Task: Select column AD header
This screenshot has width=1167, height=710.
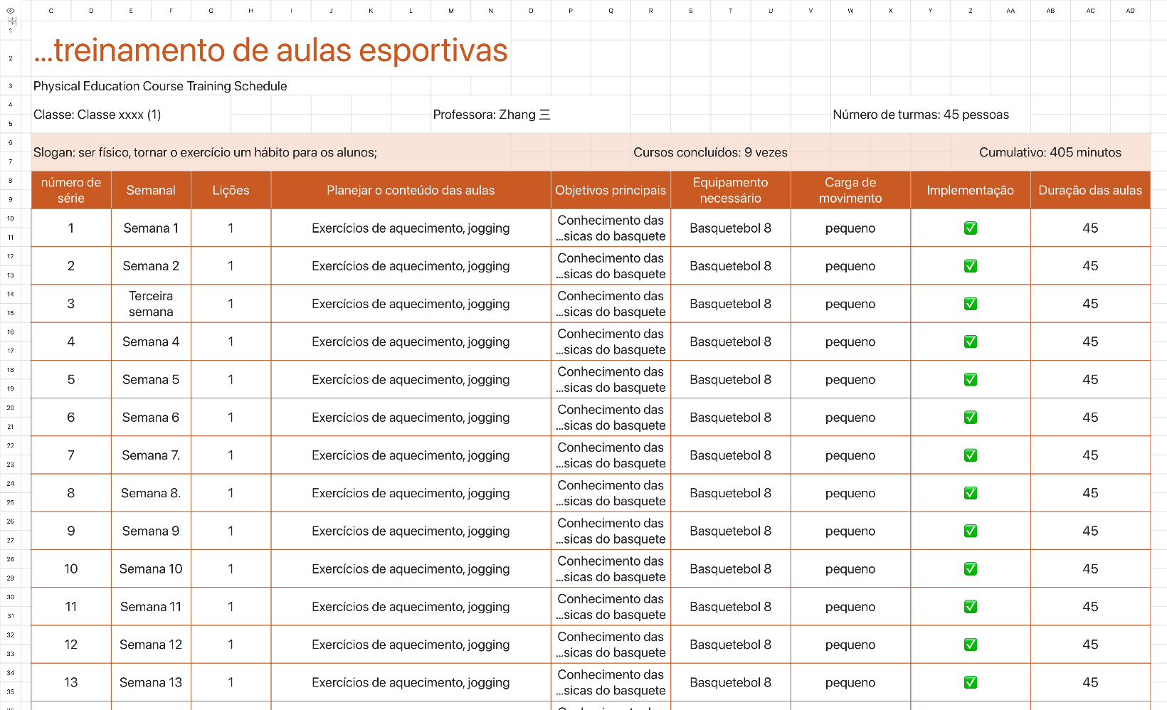Action: pyautogui.click(x=1130, y=11)
